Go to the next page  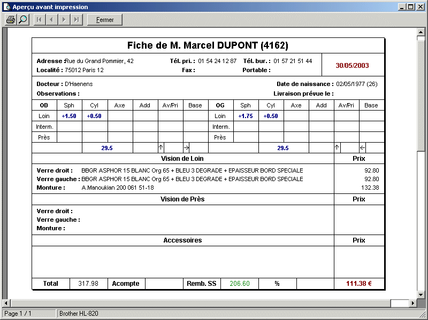click(x=64, y=20)
